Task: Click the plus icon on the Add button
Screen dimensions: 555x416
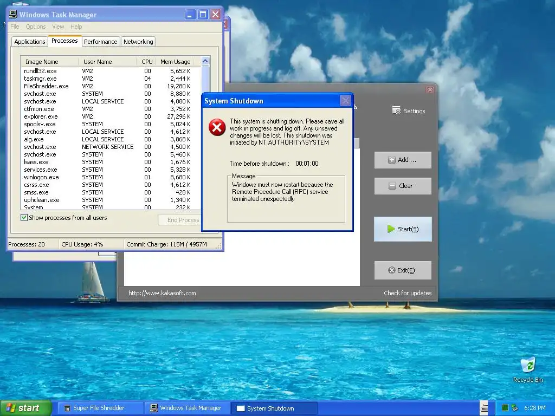Action: (391, 160)
